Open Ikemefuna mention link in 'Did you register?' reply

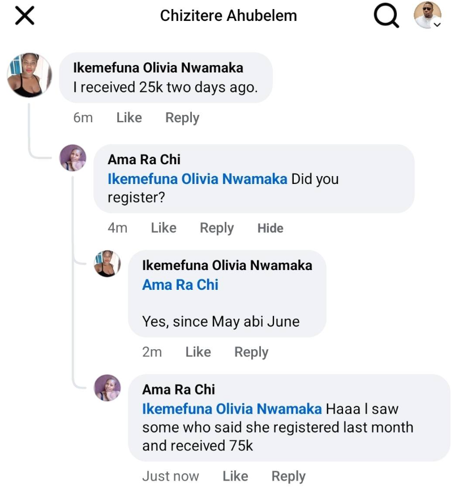(197, 179)
